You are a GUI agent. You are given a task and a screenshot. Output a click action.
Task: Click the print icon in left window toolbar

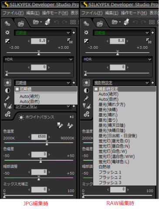click(x=48, y=22)
